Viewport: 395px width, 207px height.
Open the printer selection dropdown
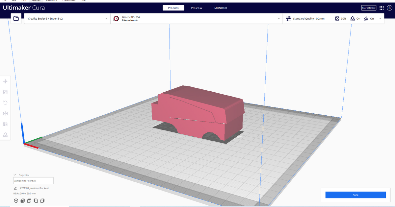click(66, 19)
